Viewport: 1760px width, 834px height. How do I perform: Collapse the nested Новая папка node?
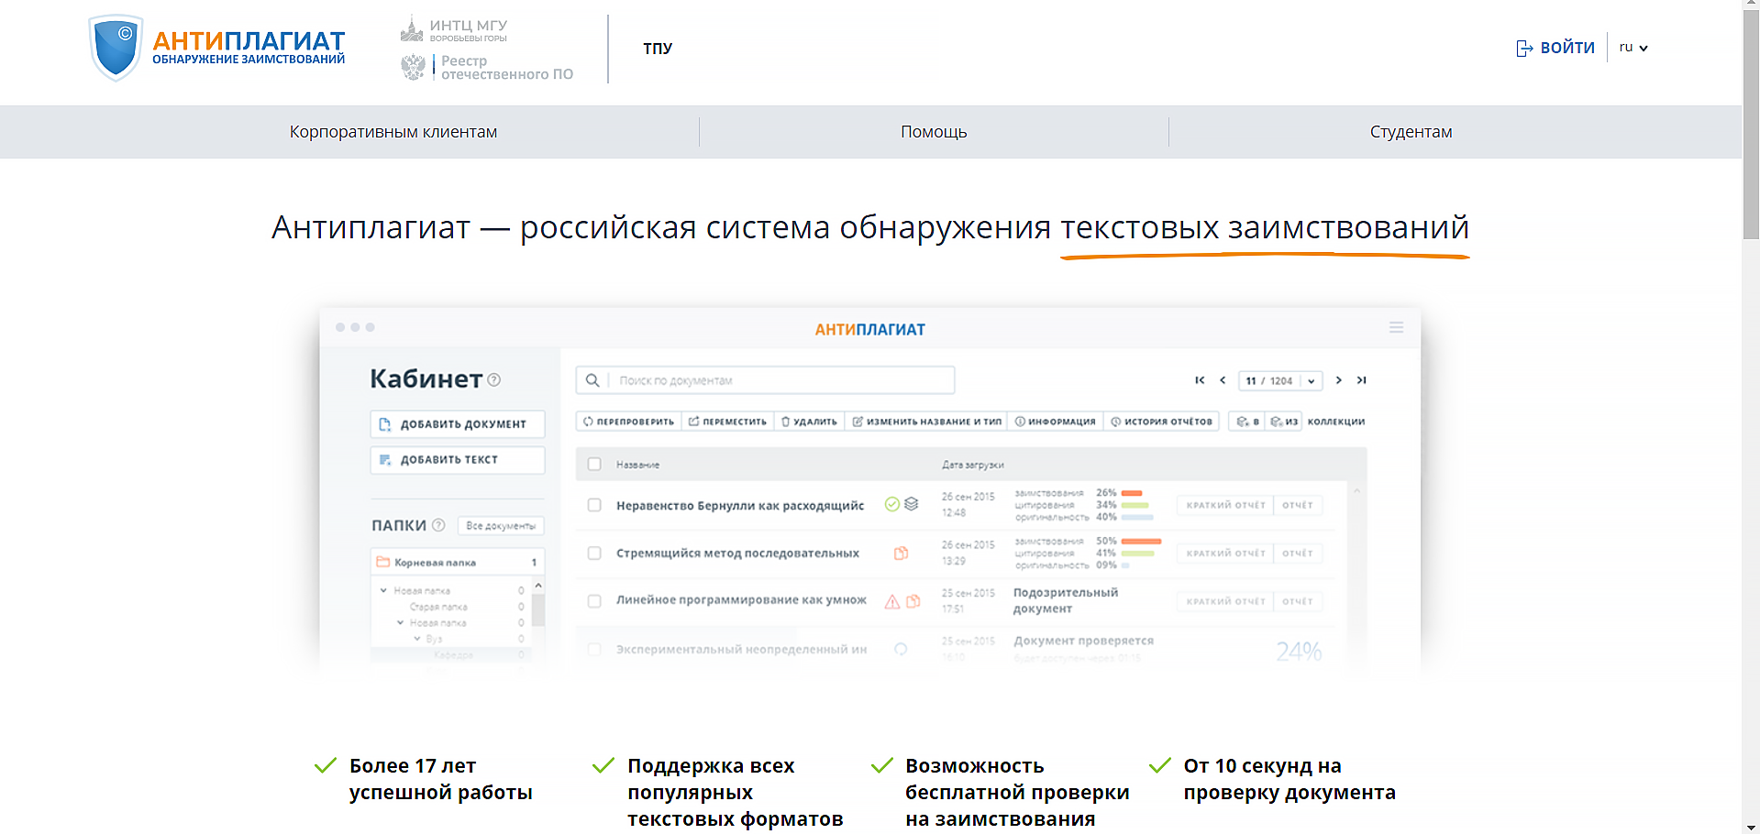pyautogui.click(x=400, y=623)
